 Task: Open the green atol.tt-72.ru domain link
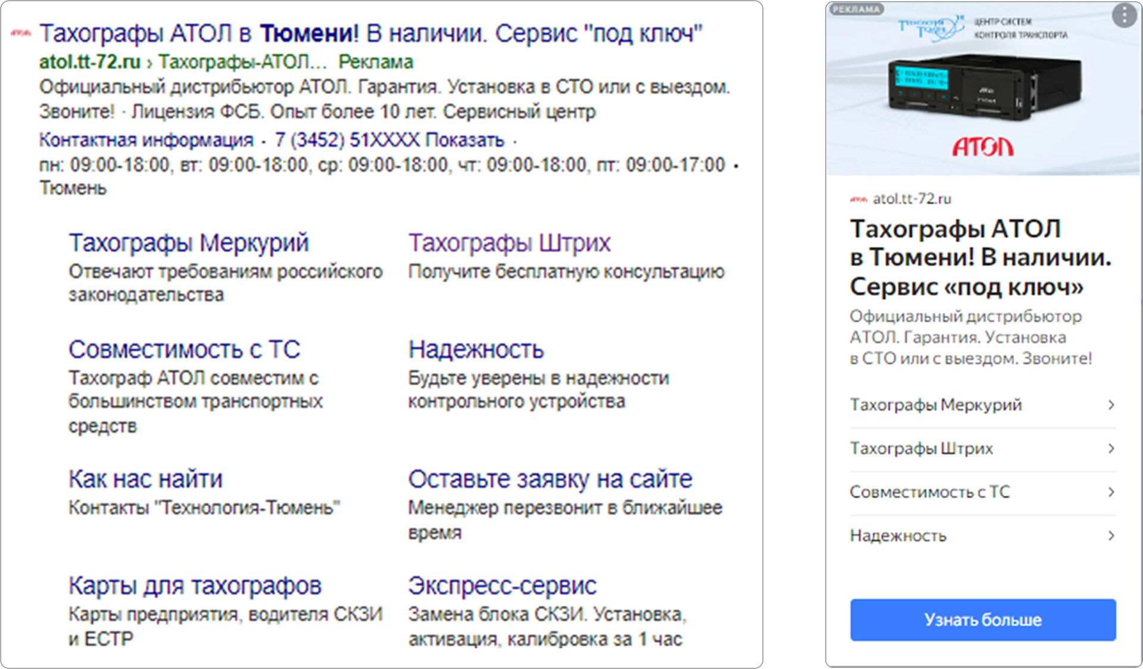tap(90, 62)
